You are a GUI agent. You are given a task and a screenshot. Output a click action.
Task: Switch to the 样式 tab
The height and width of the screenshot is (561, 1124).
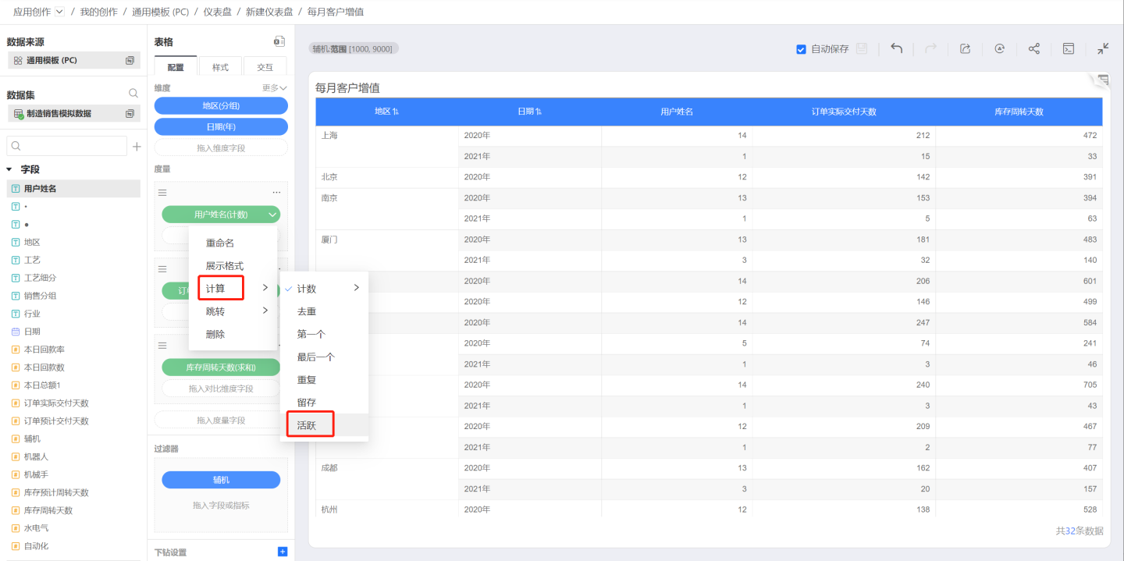221,67
